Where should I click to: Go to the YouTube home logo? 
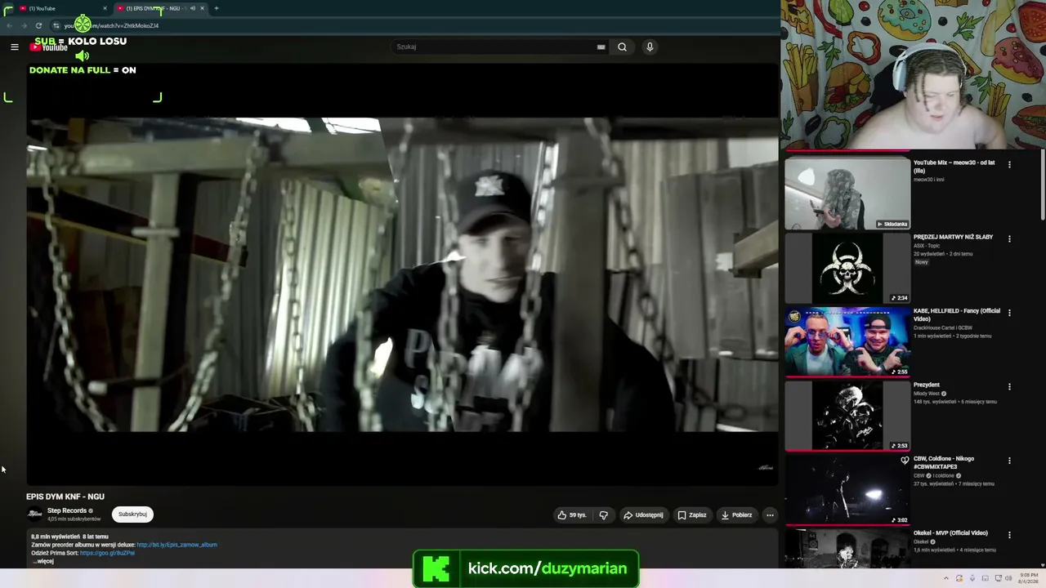point(49,47)
